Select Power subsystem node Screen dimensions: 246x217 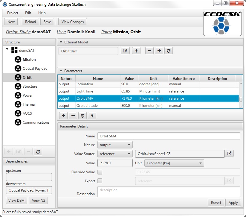(x=29, y=95)
